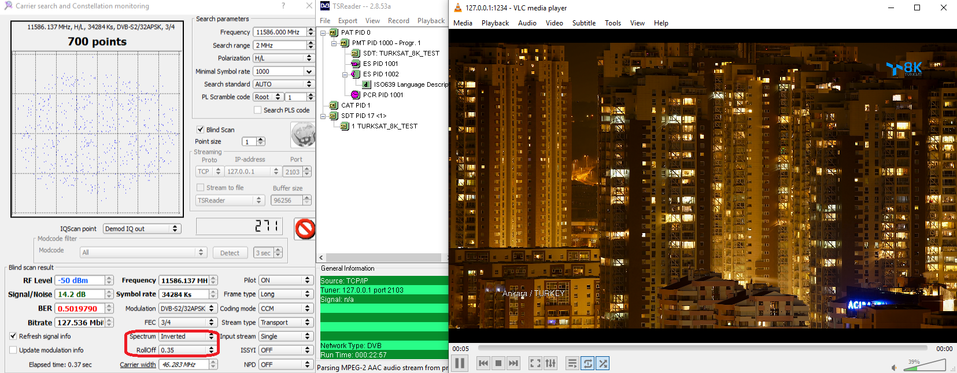Image resolution: width=957 pixels, height=373 pixels.
Task: Click the Carrier search window icon
Action: click(x=8, y=5)
